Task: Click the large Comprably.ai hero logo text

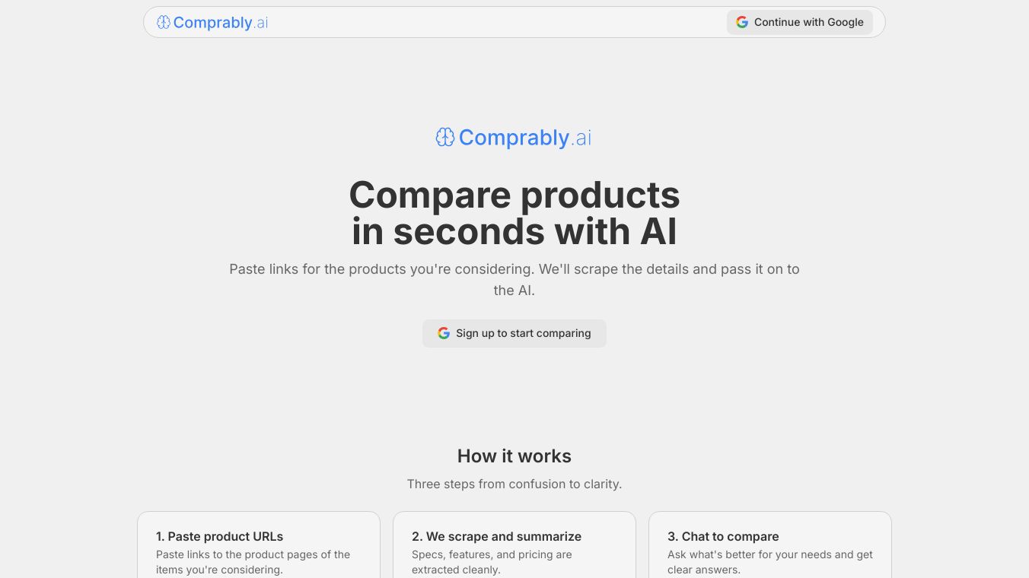Action: (x=524, y=138)
